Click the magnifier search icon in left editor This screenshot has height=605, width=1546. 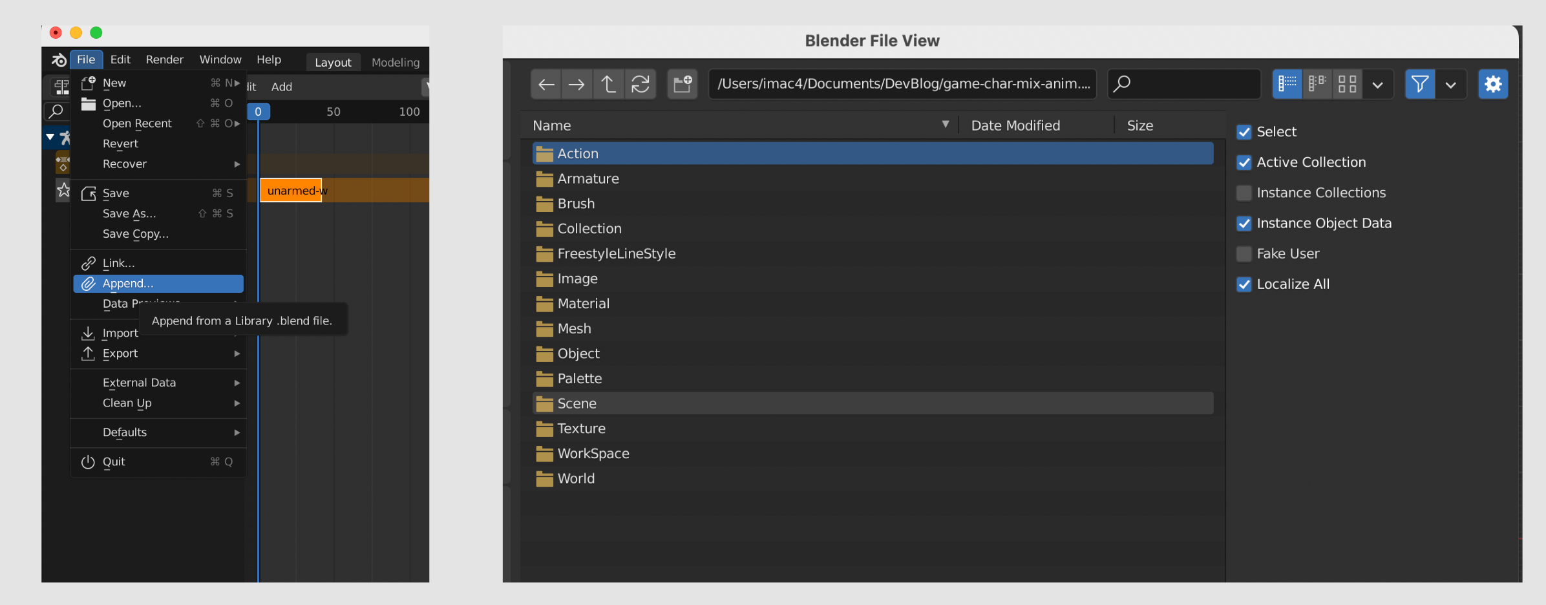coord(56,111)
